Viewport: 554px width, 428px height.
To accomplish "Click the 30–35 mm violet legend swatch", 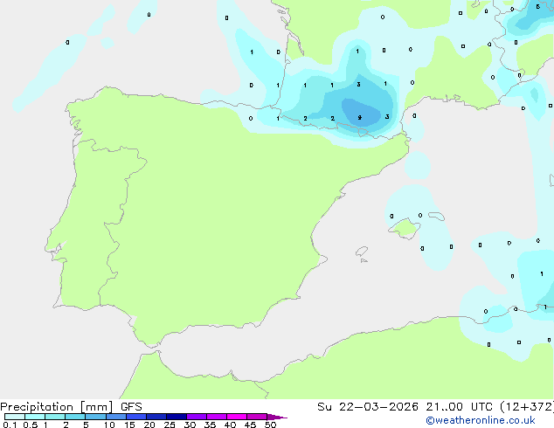I will point(197,417).
